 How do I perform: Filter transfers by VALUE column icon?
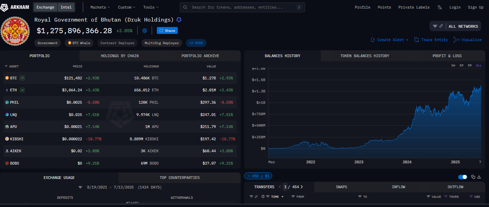(x=428, y=197)
